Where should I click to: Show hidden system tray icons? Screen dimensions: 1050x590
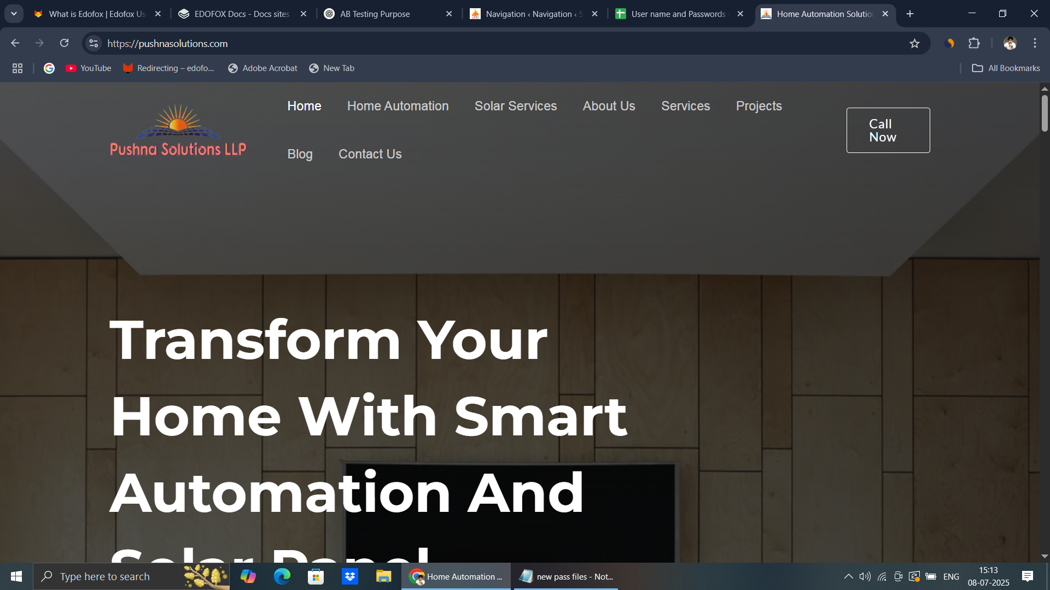848,576
